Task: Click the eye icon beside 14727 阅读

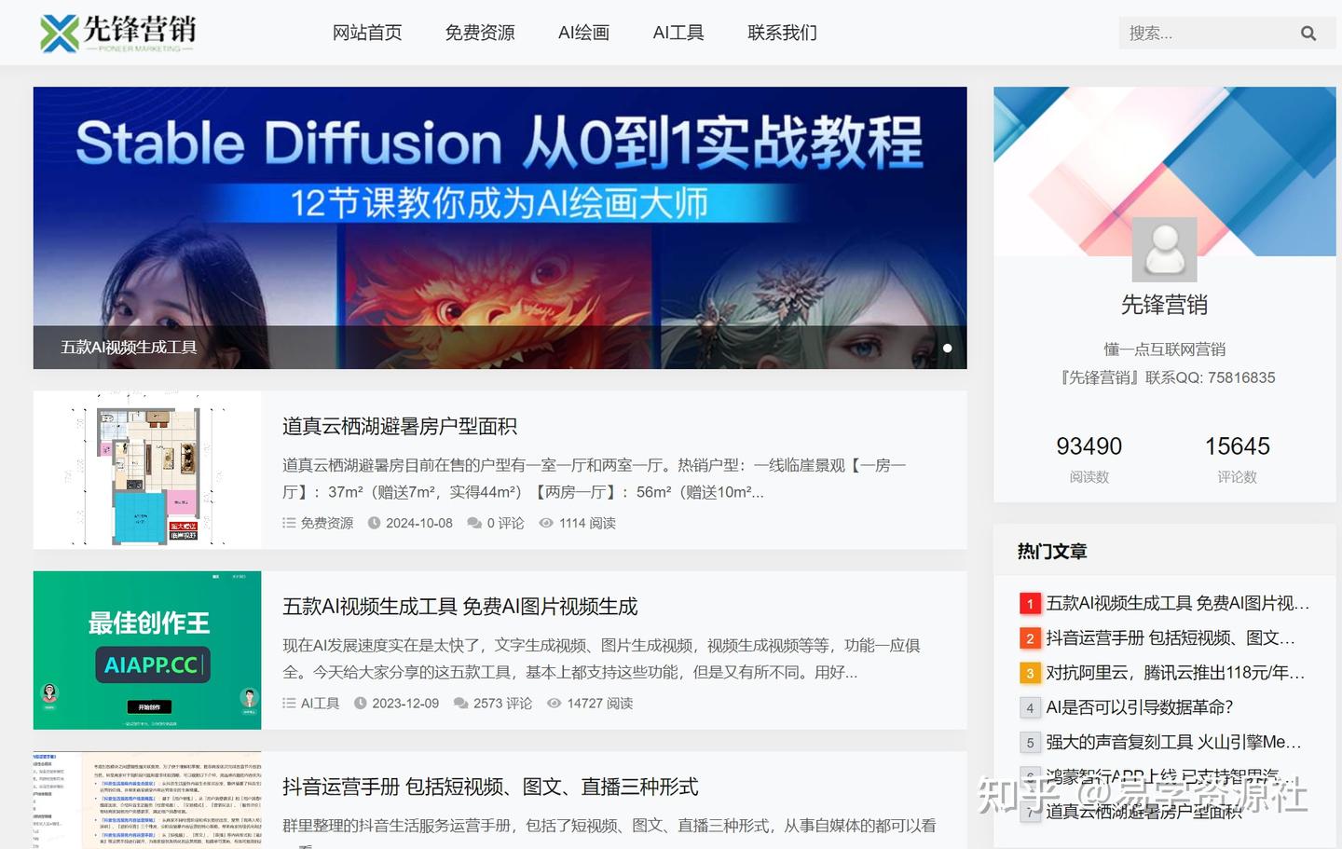Action: point(555,703)
